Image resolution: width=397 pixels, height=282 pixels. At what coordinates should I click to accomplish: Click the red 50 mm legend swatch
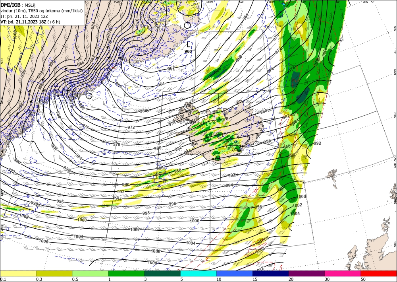pos(379,273)
